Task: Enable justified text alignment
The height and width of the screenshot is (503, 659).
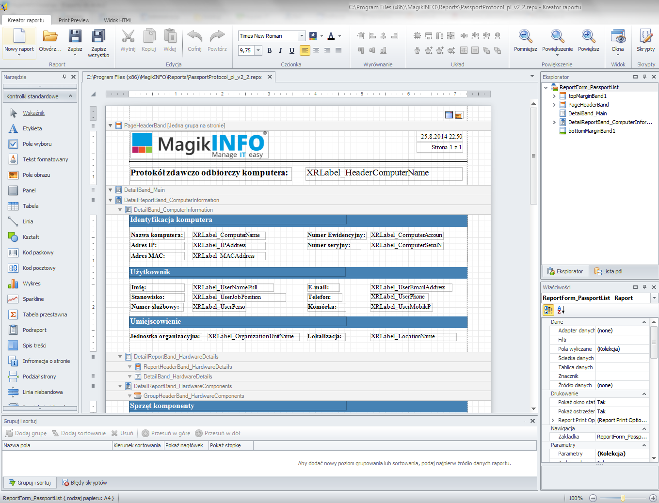Action: pos(338,50)
